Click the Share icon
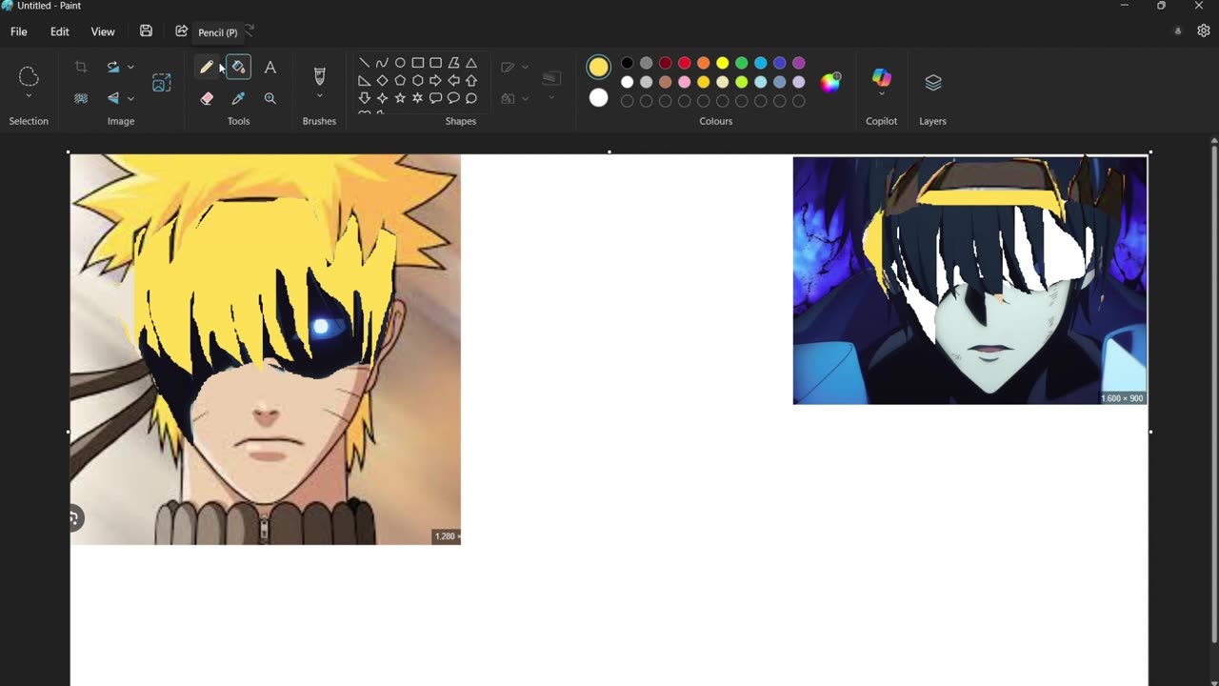1219x686 pixels. point(181,31)
